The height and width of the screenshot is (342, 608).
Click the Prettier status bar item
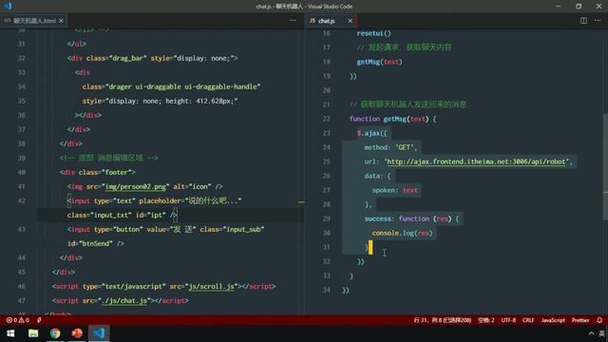pos(580,320)
